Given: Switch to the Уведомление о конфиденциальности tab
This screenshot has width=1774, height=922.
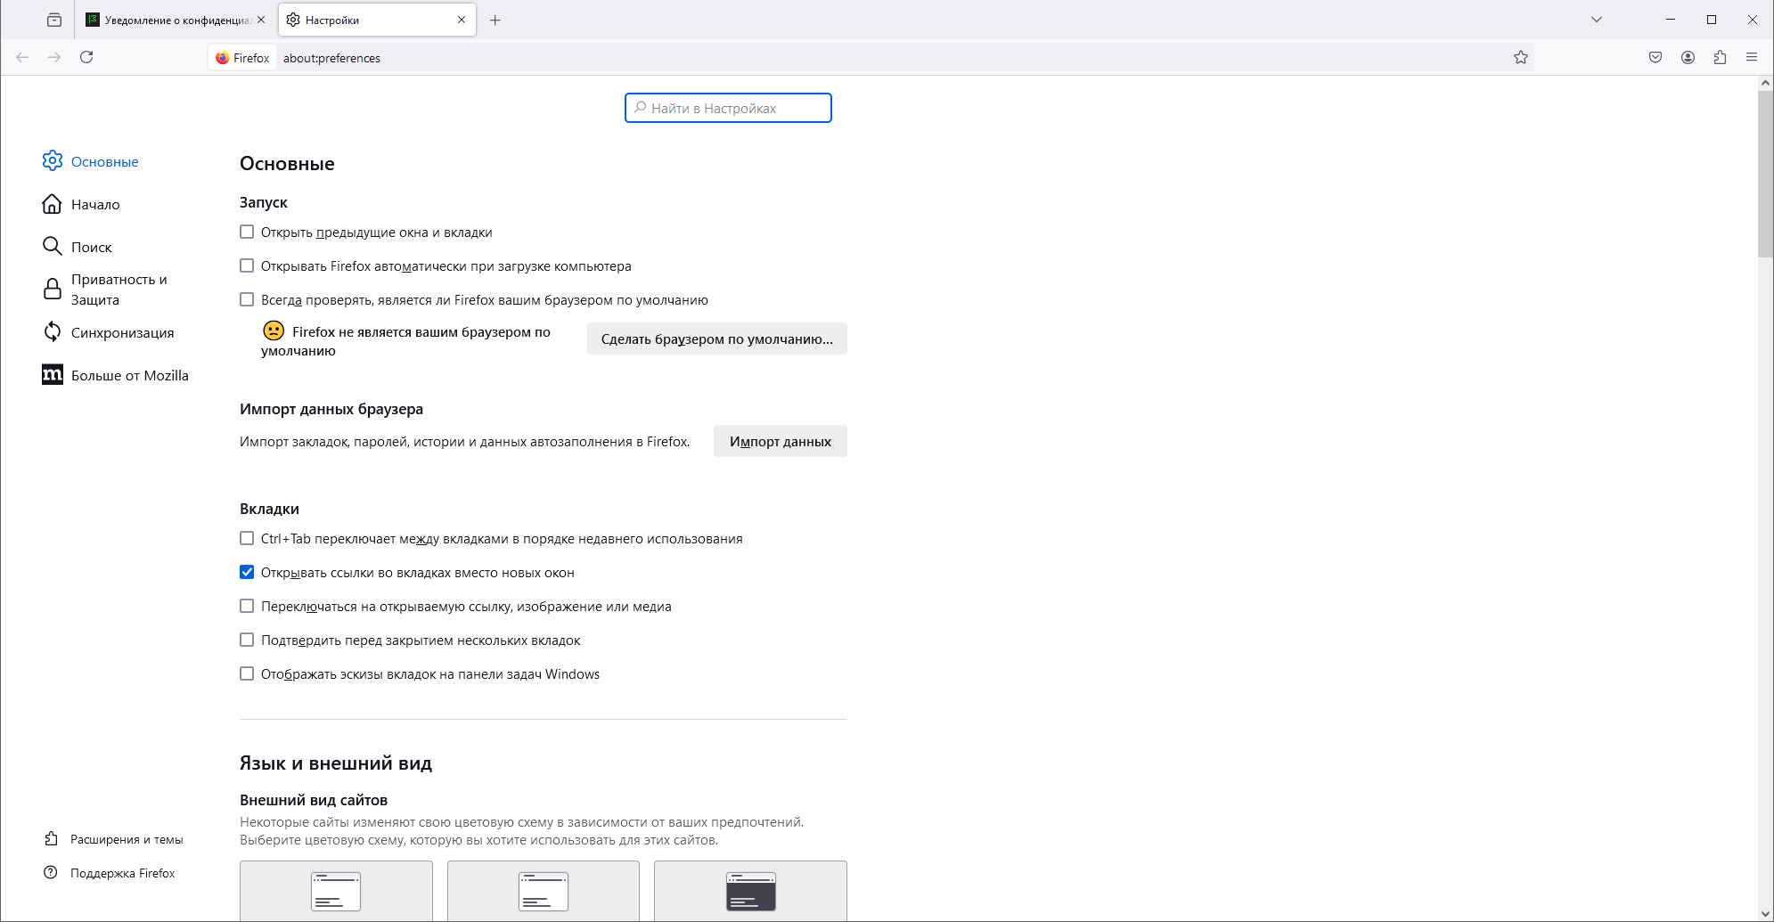Looking at the screenshot, I should 176,20.
